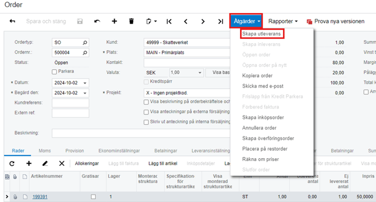Switch to the Provision tab
This screenshot has width=376, height=202.
tap(74, 151)
